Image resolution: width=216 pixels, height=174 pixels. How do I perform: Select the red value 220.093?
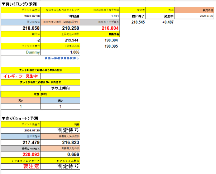21,154
